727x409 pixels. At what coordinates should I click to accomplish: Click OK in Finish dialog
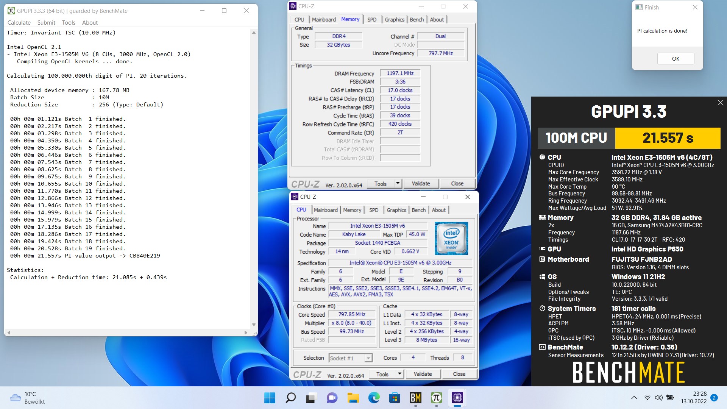tap(676, 59)
